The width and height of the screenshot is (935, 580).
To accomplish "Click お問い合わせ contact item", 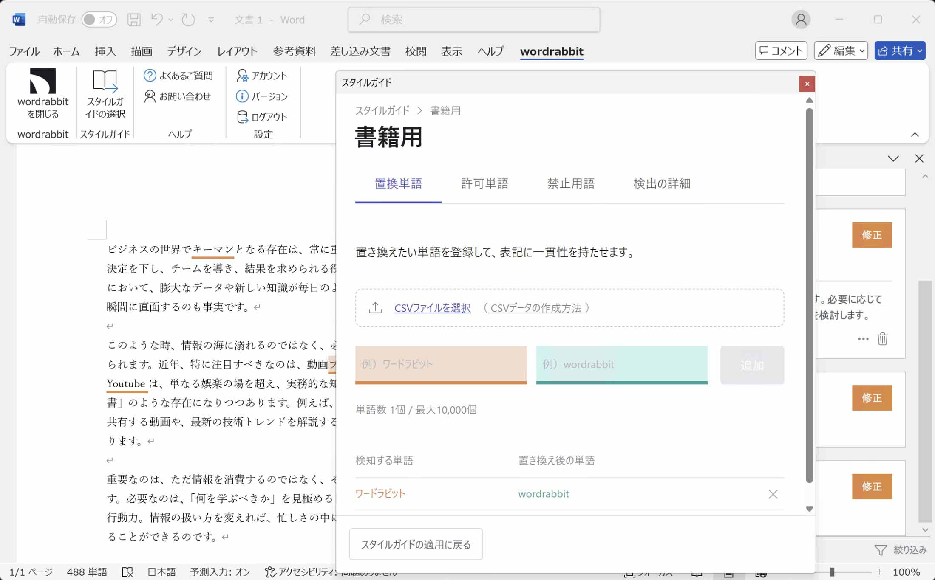I will point(178,96).
